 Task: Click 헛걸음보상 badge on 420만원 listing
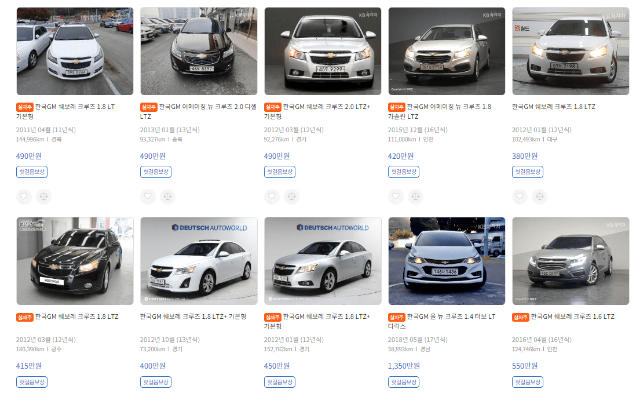(404, 172)
